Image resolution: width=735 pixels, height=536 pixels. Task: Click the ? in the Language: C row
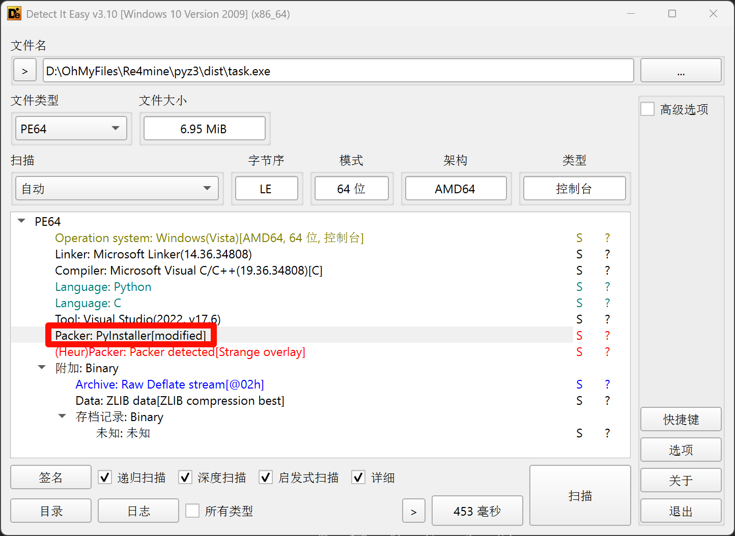coord(607,303)
